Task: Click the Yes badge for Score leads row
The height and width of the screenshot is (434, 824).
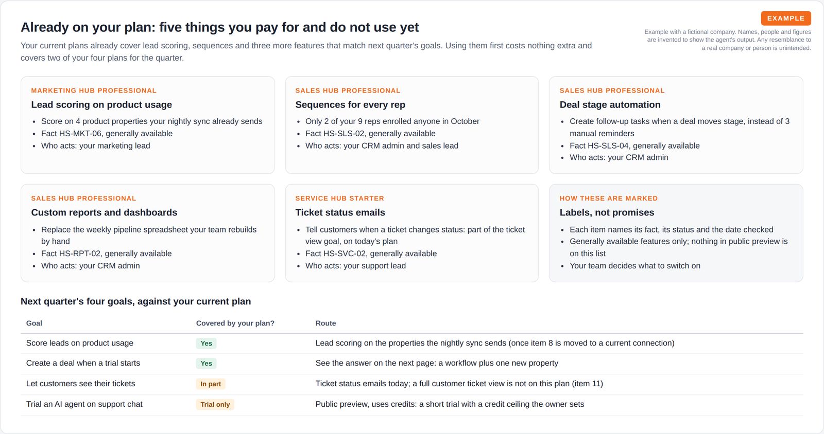Action: pos(206,343)
